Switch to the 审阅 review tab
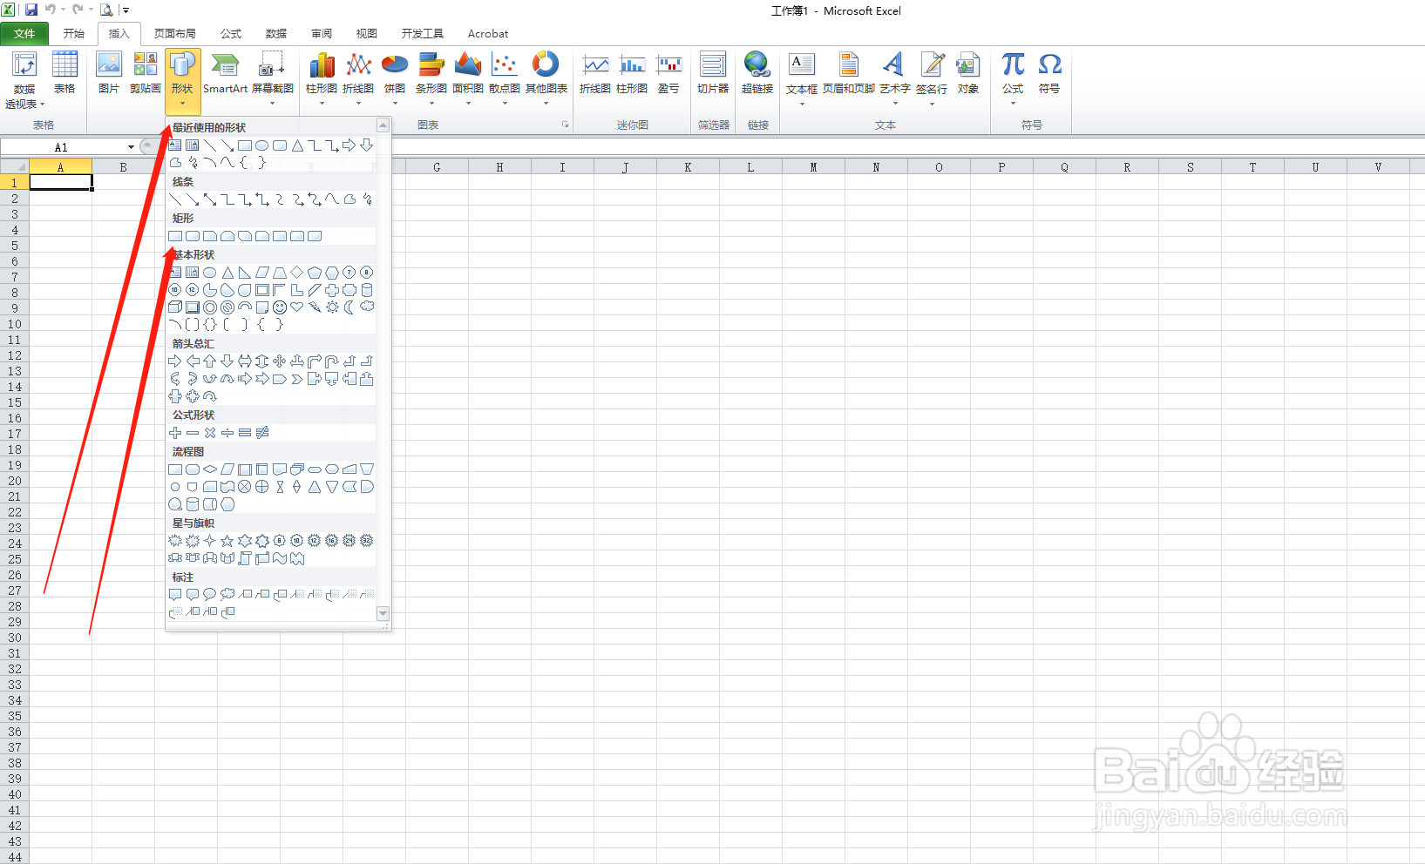 pyautogui.click(x=322, y=33)
